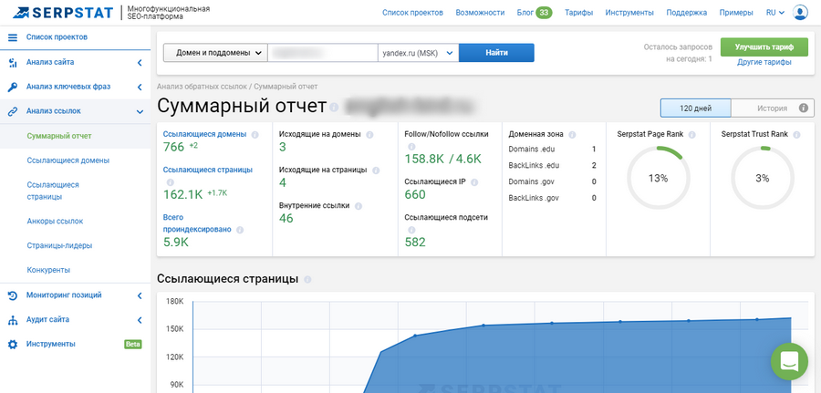This screenshot has width=821, height=393.
Task: Click info icon beside Исходящие на домены
Action: coord(369,134)
